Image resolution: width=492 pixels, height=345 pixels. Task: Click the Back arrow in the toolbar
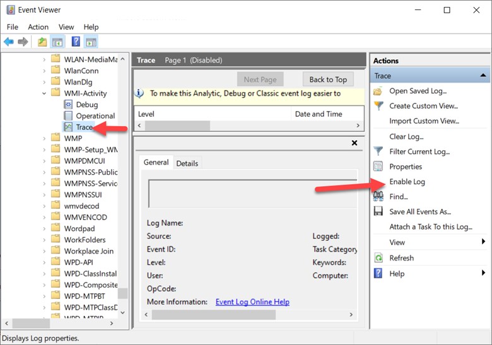pos(8,42)
